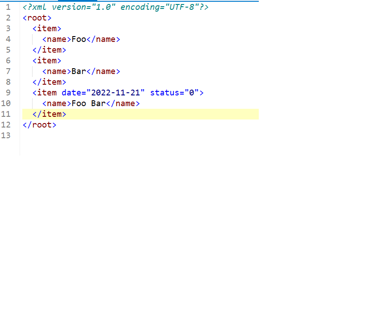Click line number 11 in the gutter
The height and width of the screenshot is (321, 369).
pyautogui.click(x=6, y=114)
